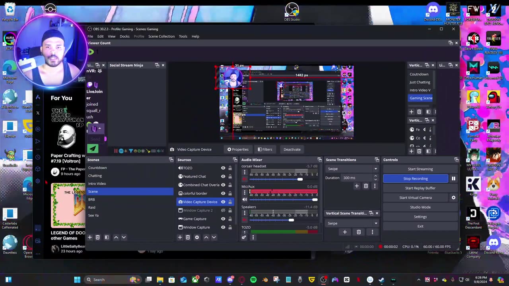Select the BRB scene

[130, 199]
